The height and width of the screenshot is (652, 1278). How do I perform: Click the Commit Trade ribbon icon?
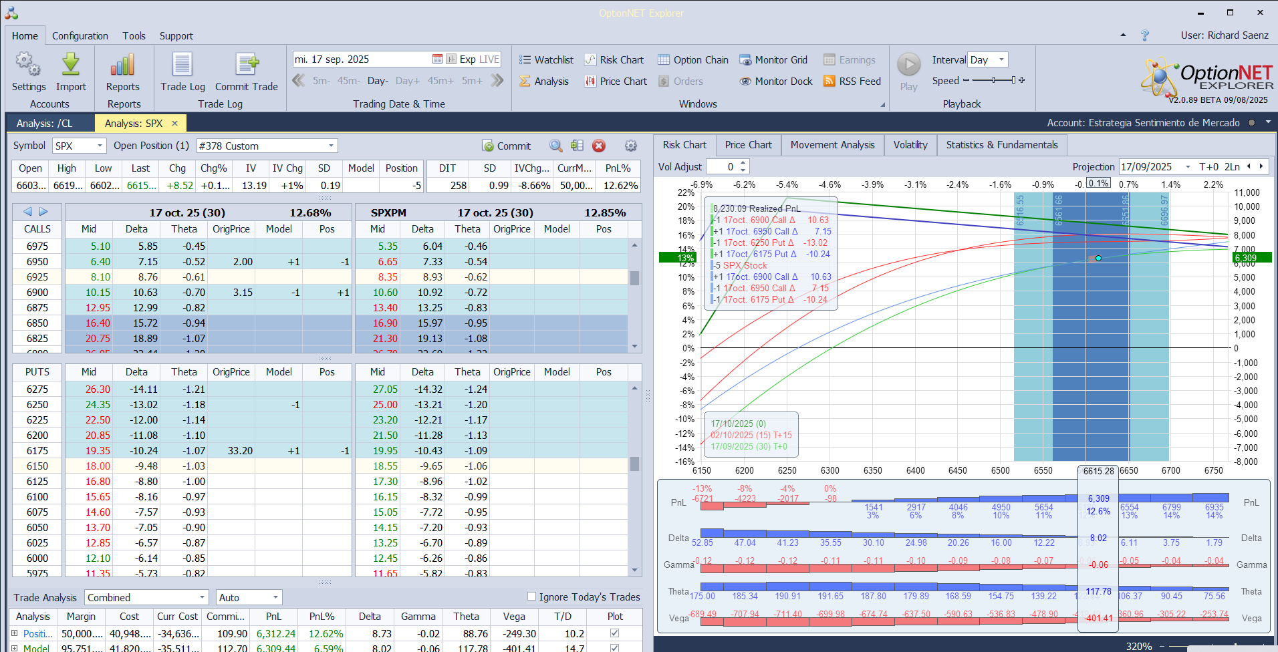(x=247, y=65)
